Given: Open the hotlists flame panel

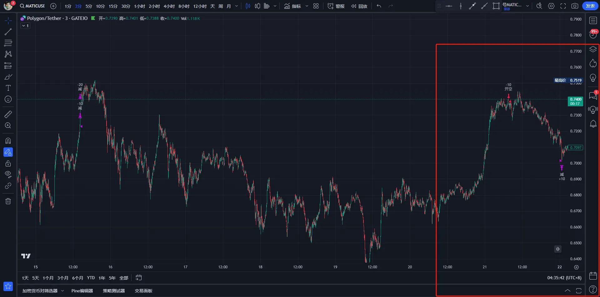Looking at the screenshot, I should point(593,63).
